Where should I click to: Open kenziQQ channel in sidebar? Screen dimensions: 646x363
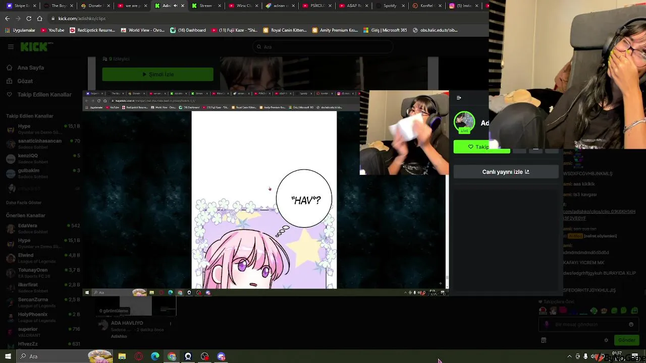click(43, 158)
